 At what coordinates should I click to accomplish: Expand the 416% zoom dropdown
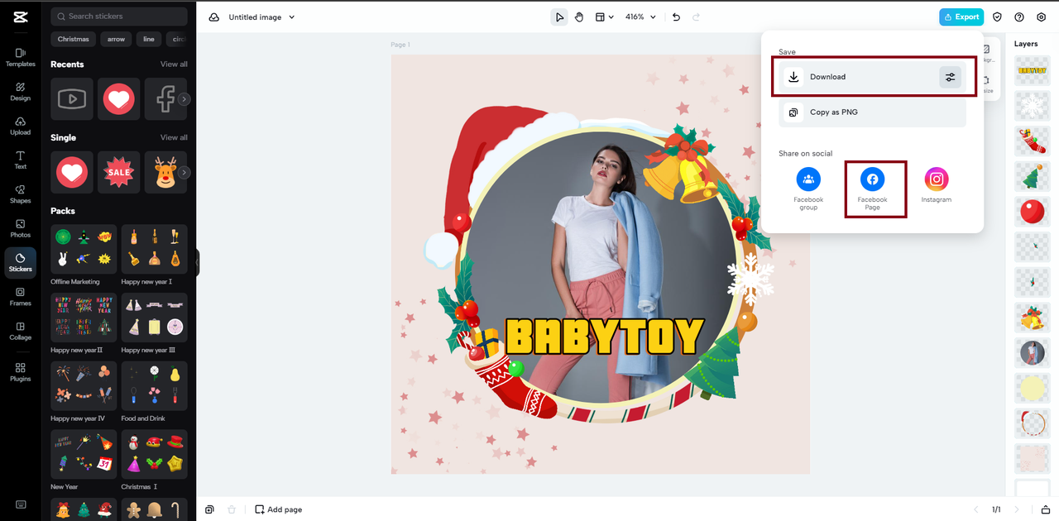pyautogui.click(x=640, y=17)
